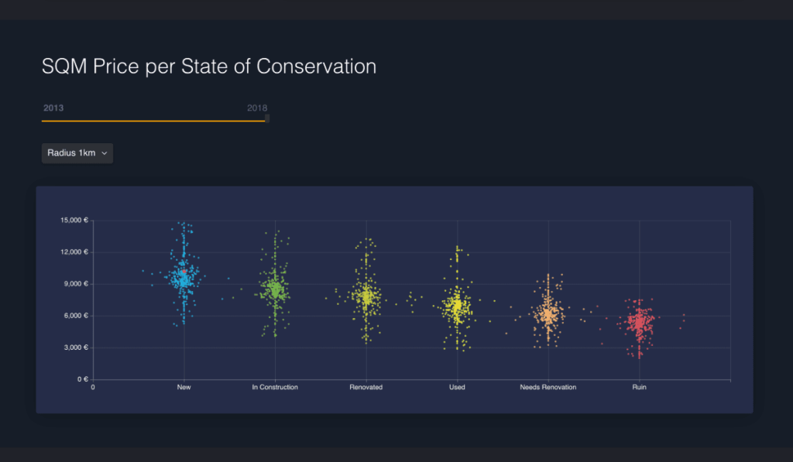Screen dimensions: 793x462
Task: Select a yellow dot in Renovated column
Action: tap(366, 296)
